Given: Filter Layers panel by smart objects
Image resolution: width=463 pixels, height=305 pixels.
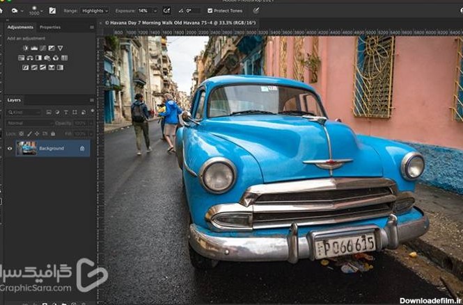Looking at the screenshot, I should [84, 113].
